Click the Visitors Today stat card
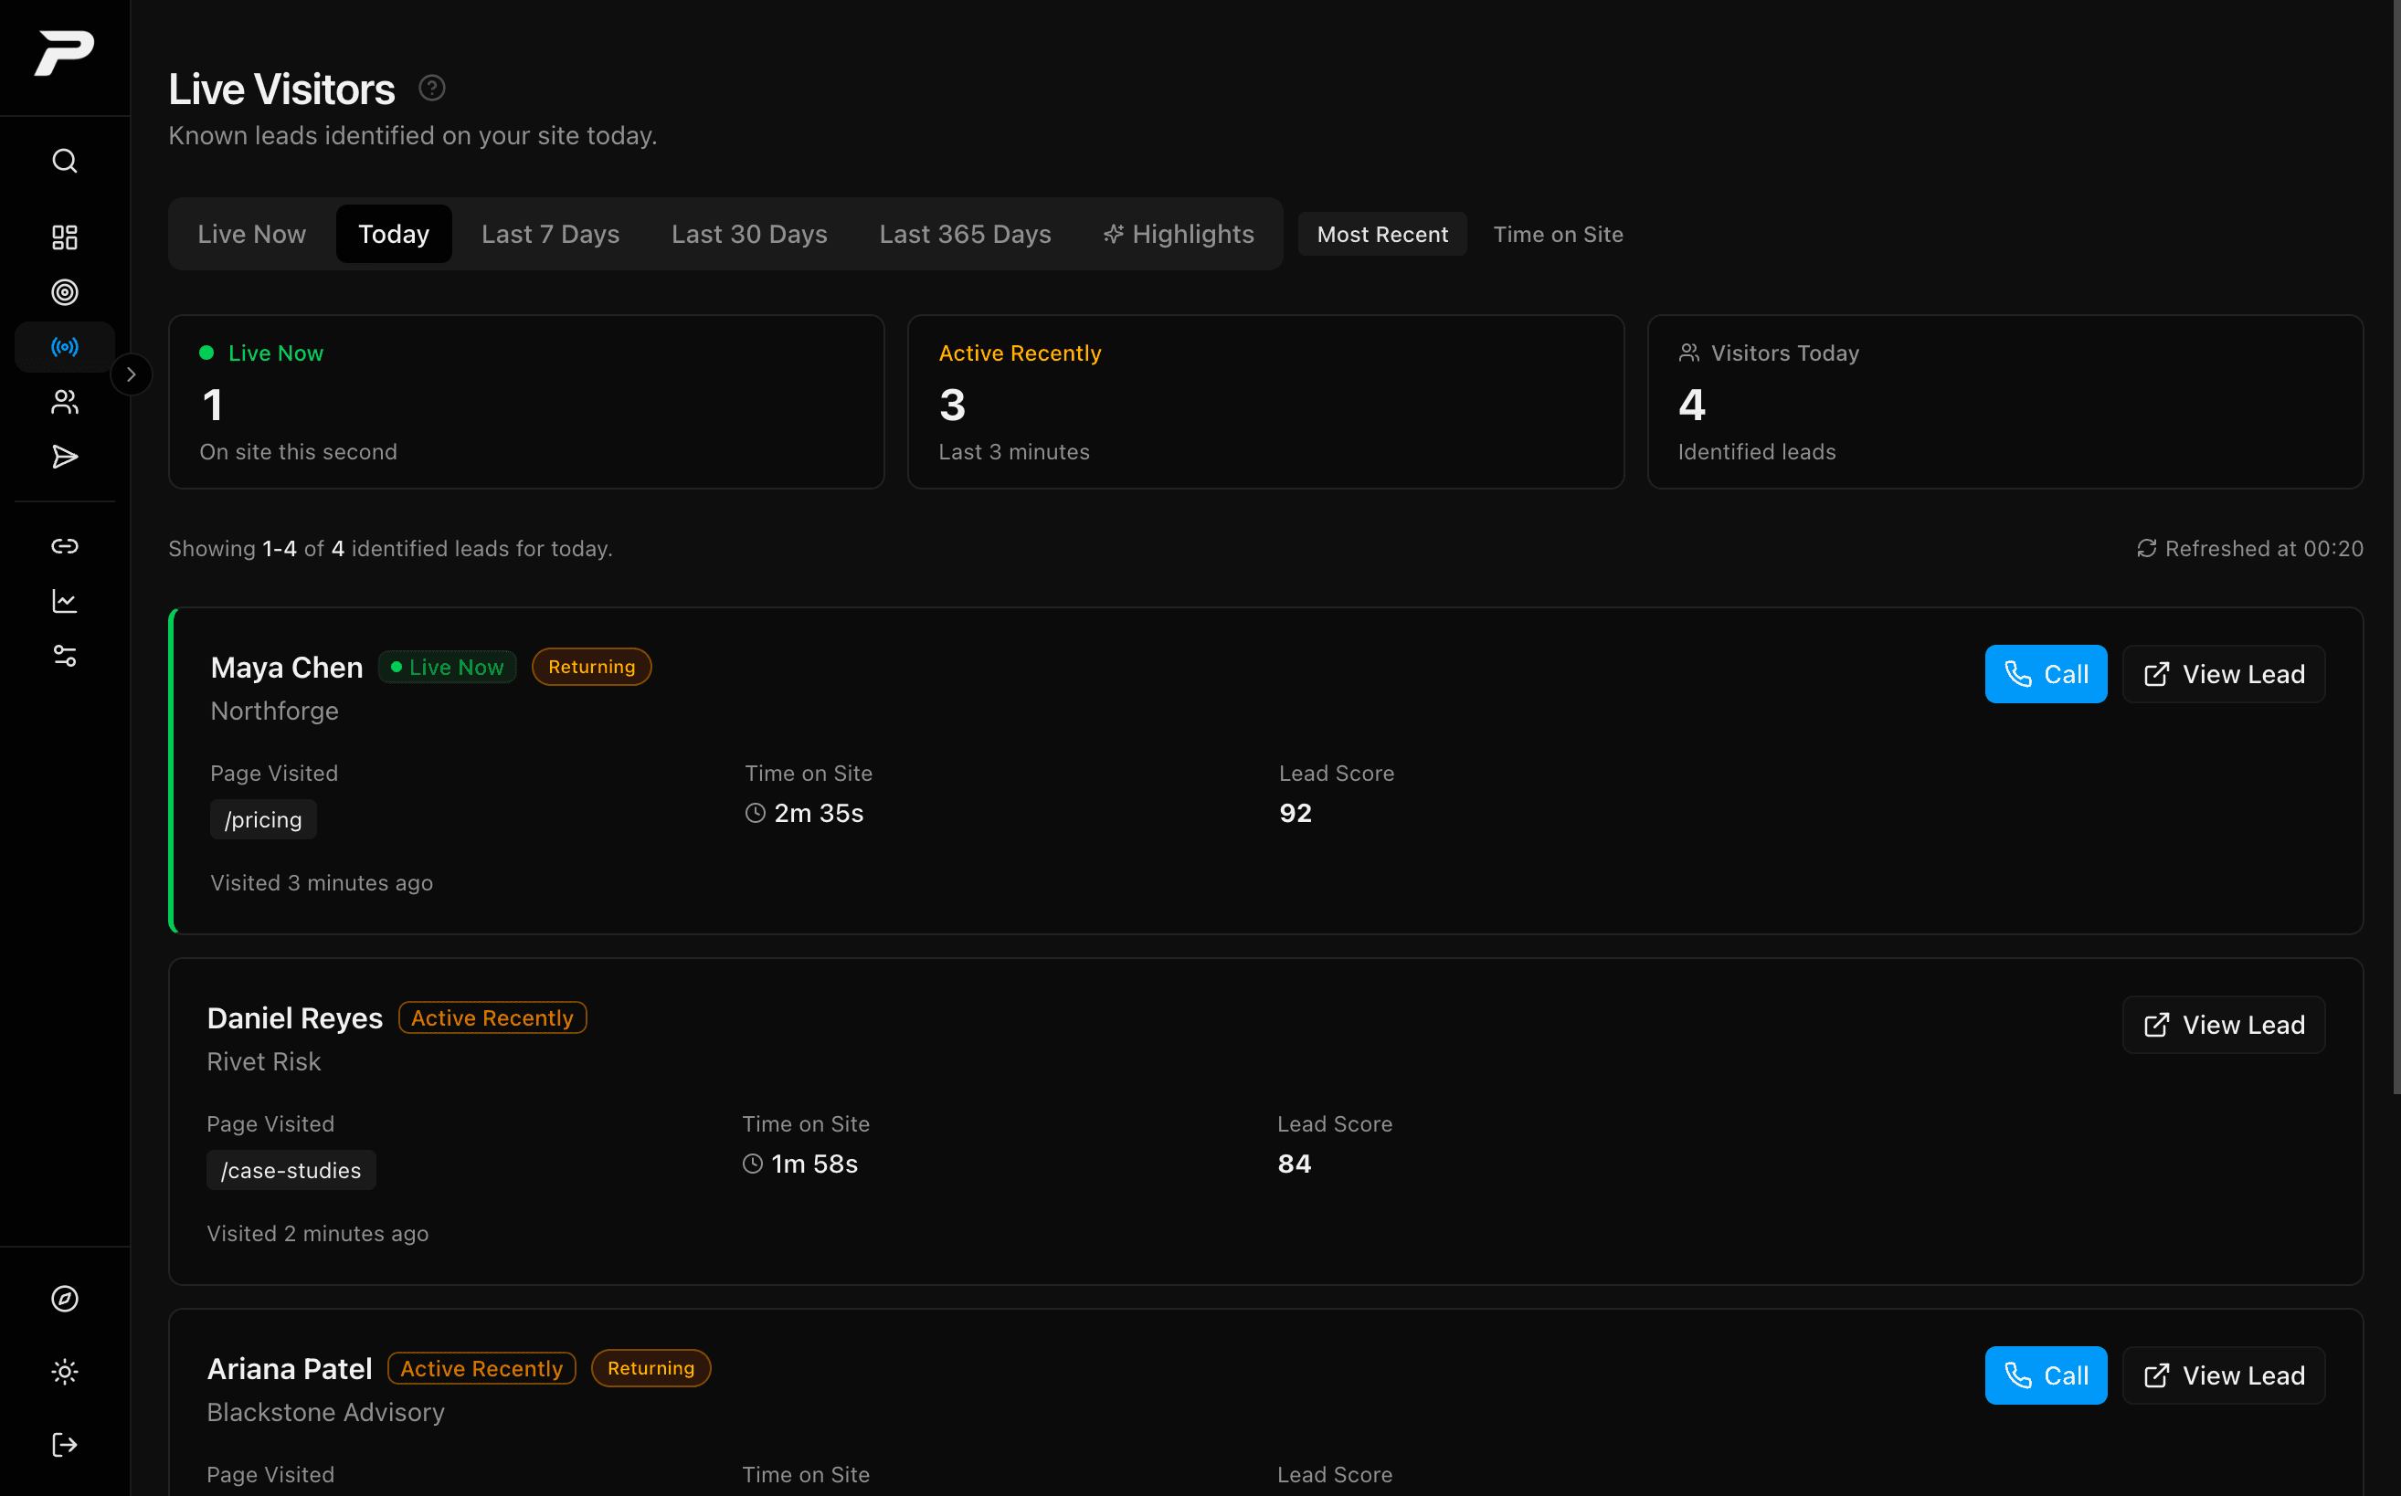Image resolution: width=2401 pixels, height=1496 pixels. 2005,402
